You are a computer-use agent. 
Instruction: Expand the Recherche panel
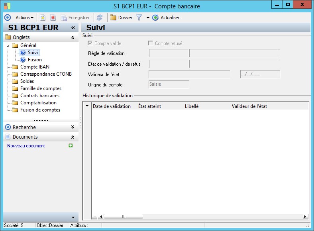(x=73, y=127)
